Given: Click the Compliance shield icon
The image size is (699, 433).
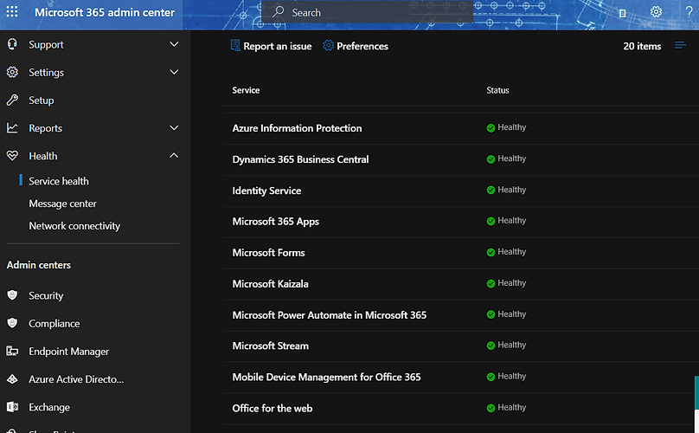Looking at the screenshot, I should (12, 323).
